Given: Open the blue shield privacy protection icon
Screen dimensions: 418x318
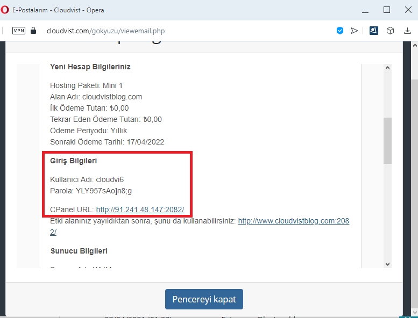Looking at the screenshot, I should [340, 31].
